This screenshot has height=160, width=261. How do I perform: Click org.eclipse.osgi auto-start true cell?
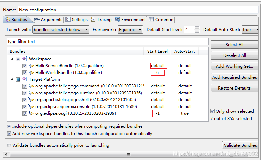tap(185, 113)
